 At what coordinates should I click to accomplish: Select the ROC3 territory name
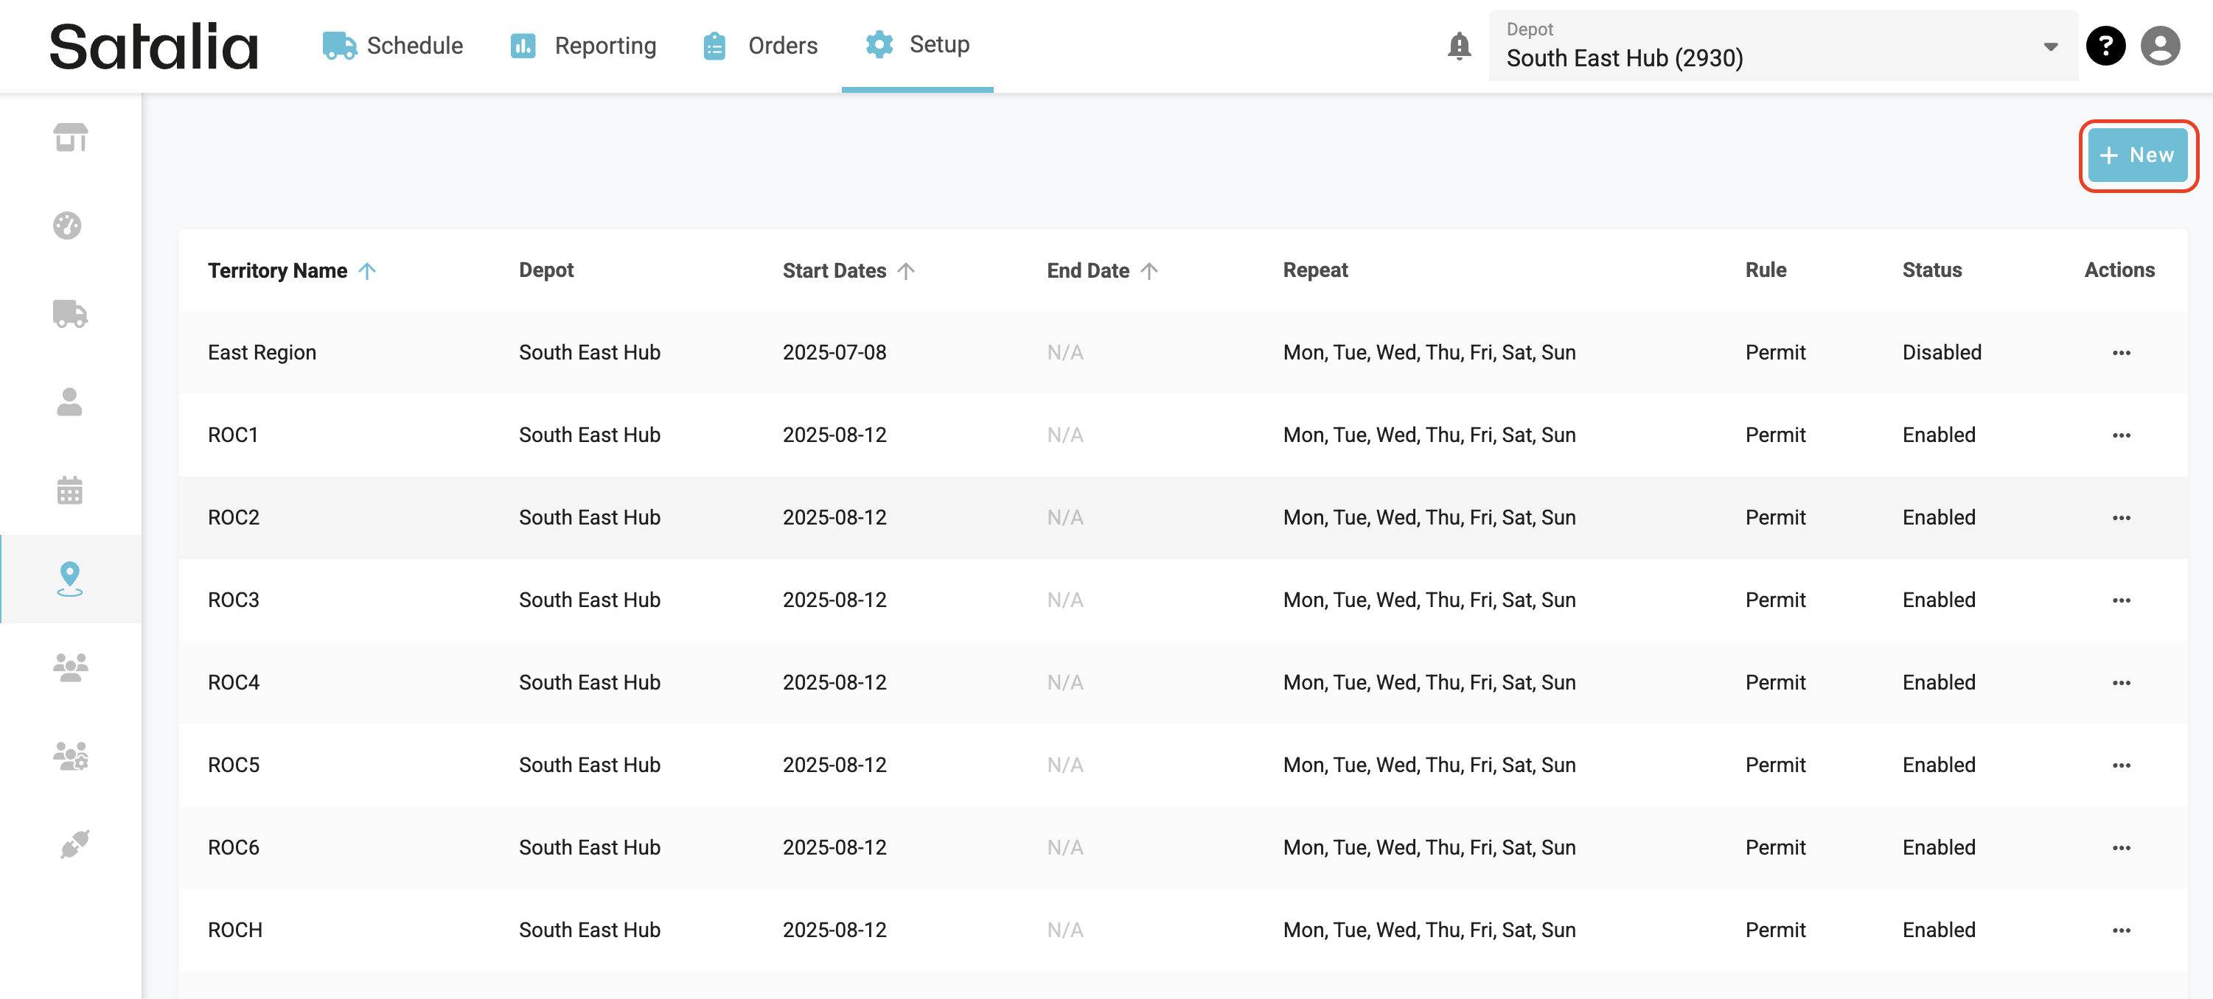point(233,600)
